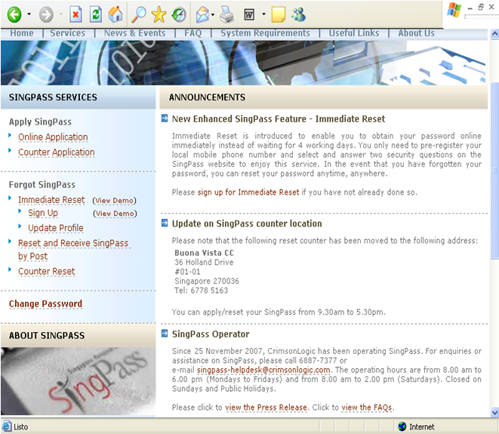Screen dimensions: 499x434
Task: Stop page loading with the red X icon
Action: [x=75, y=14]
